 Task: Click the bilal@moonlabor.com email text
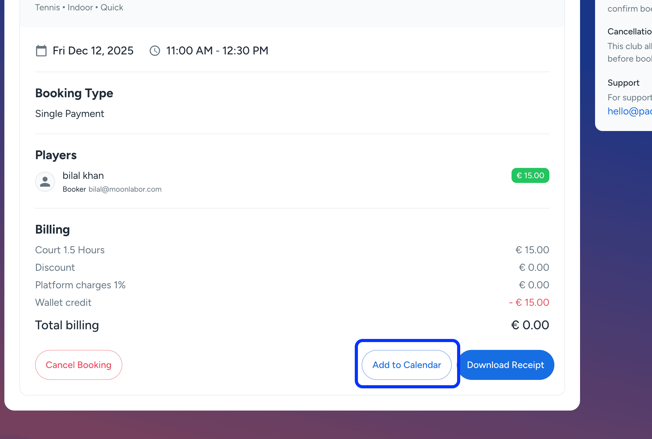[x=125, y=189]
